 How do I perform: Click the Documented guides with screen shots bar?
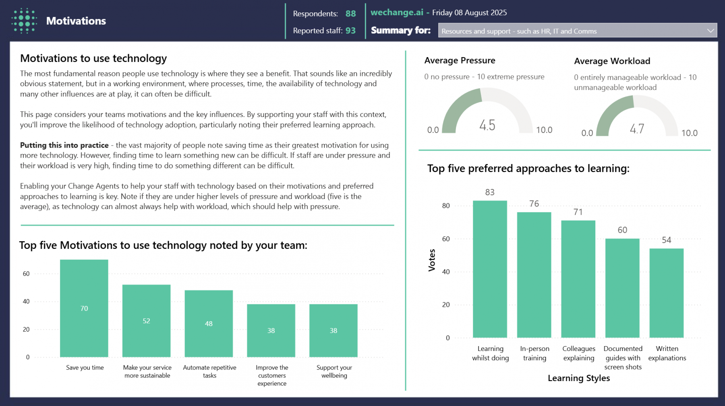pyautogui.click(x=622, y=288)
